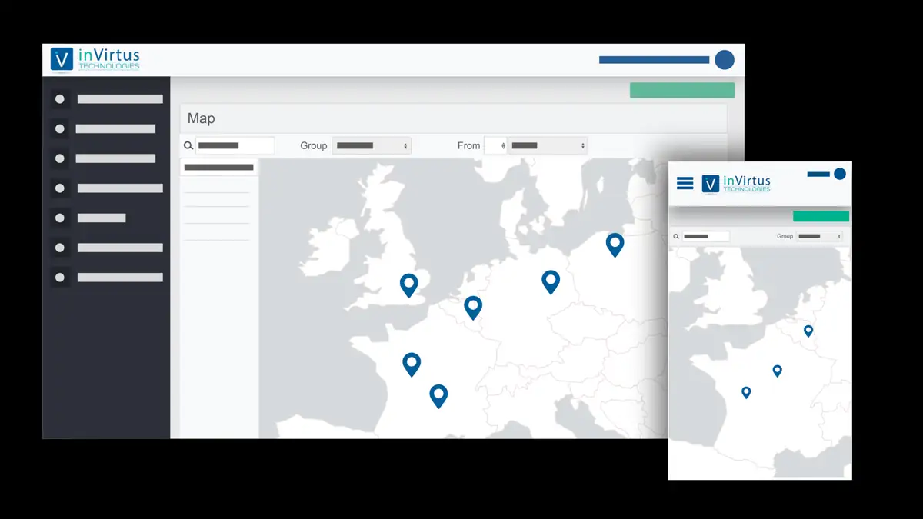Click the Map panel heading
The height and width of the screenshot is (519, 923).
click(x=201, y=118)
